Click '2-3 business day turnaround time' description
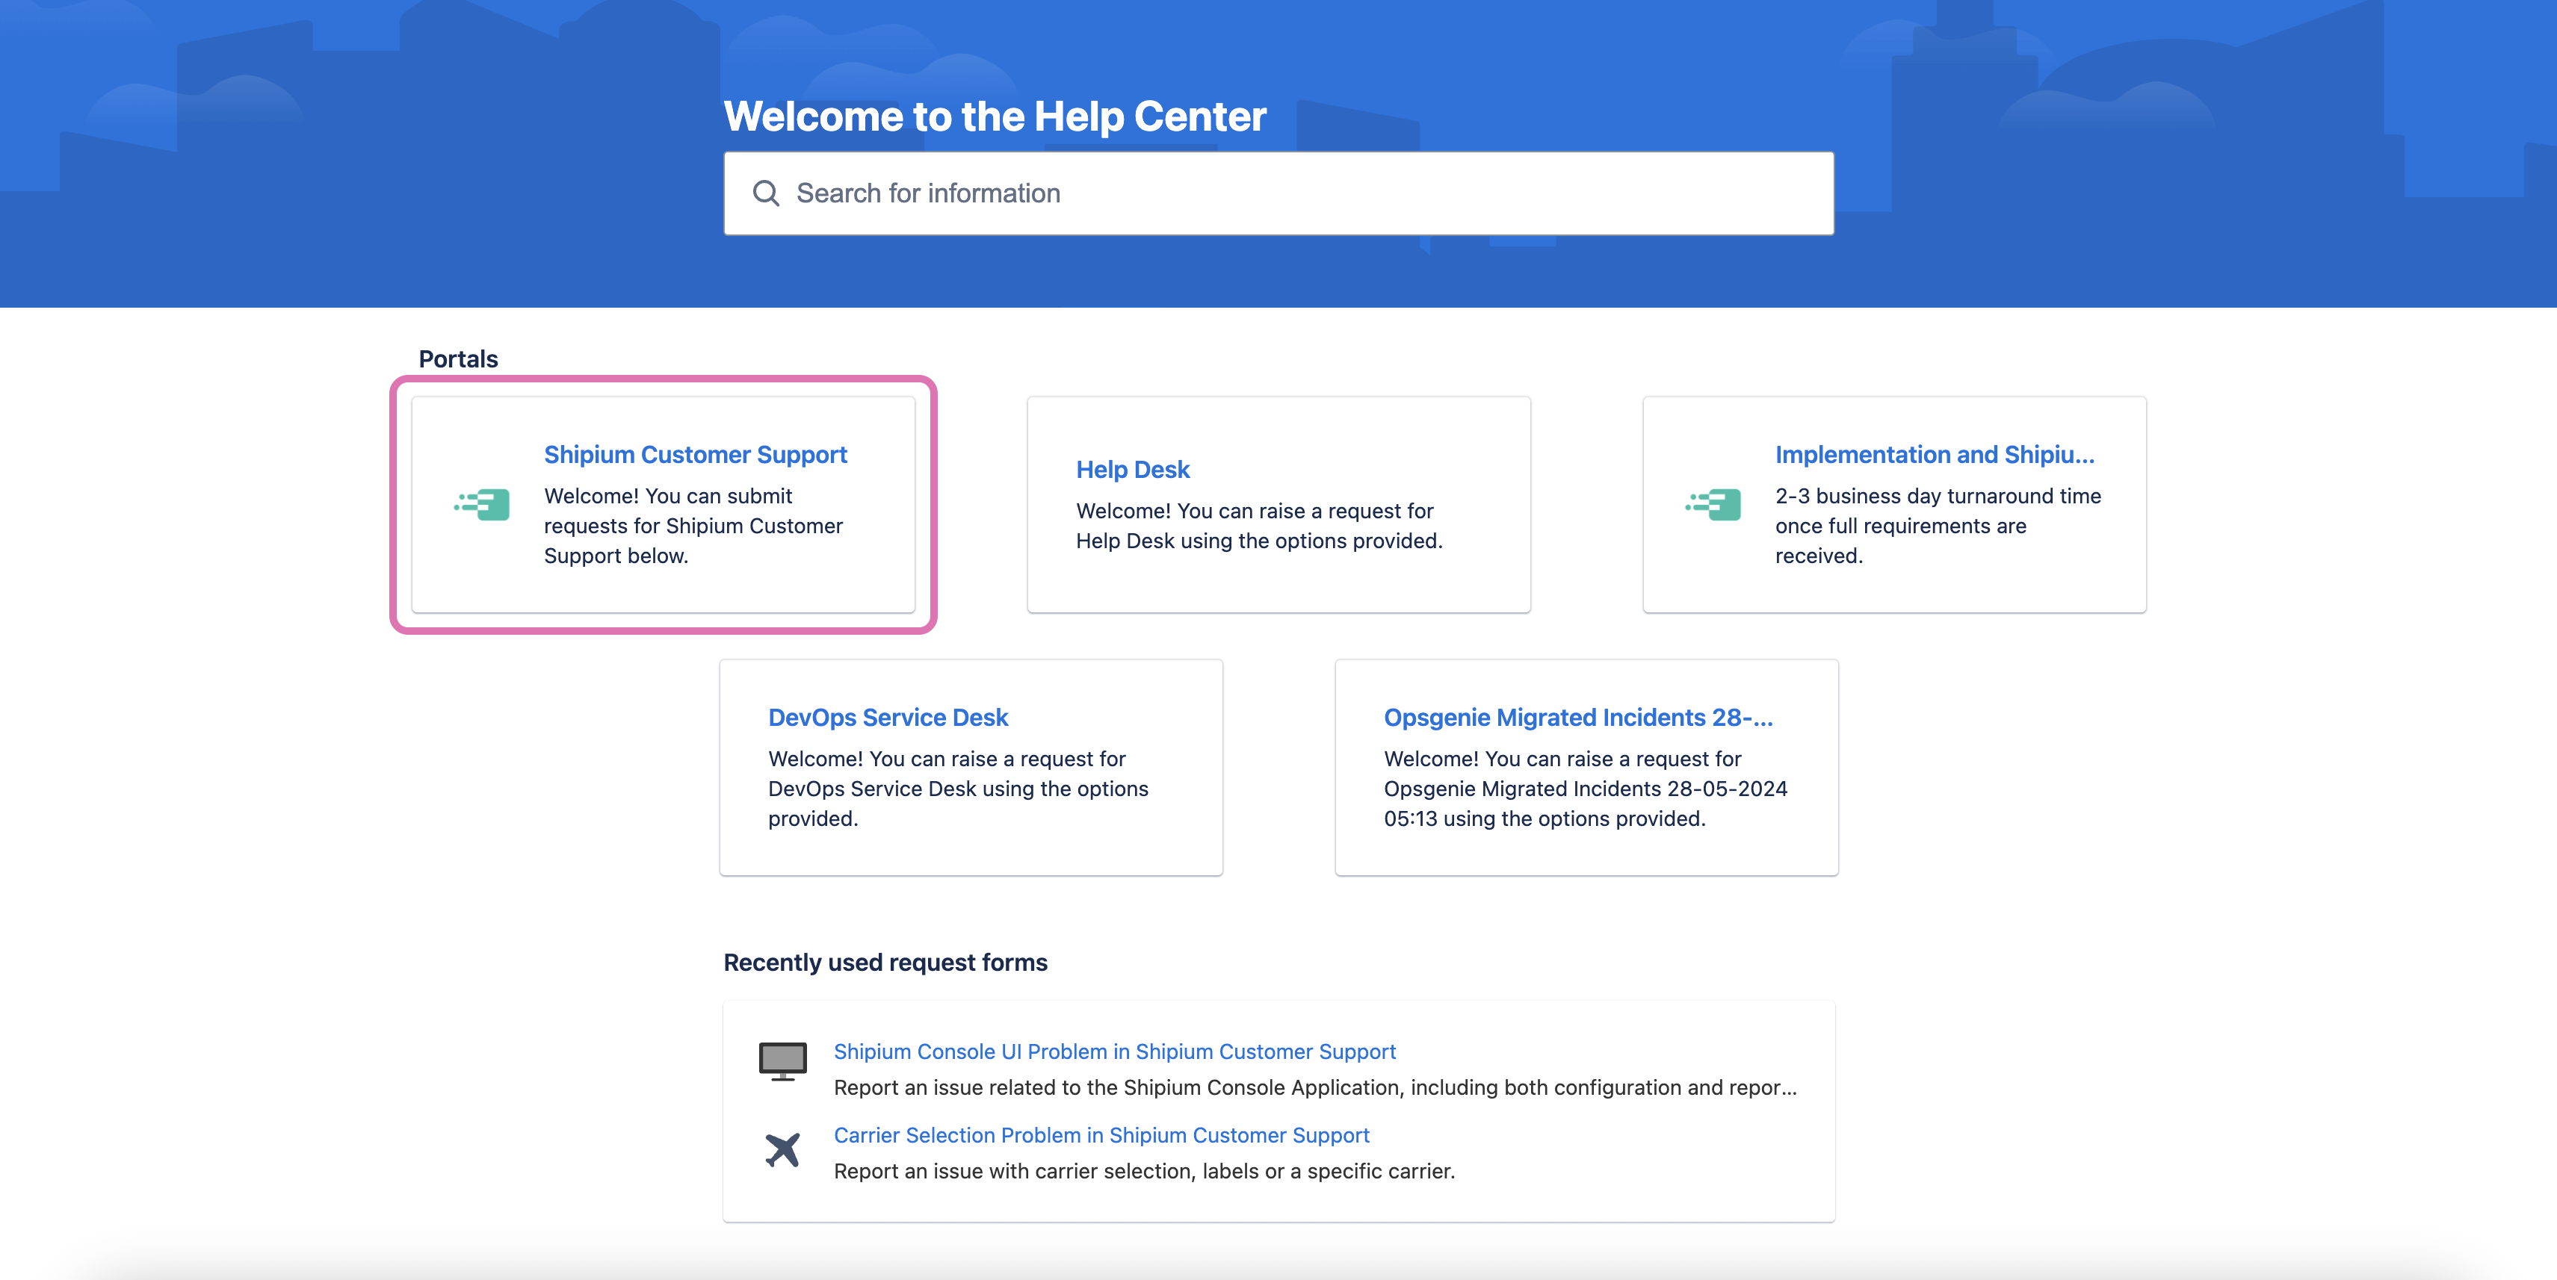This screenshot has width=2557, height=1280. click(x=1938, y=526)
